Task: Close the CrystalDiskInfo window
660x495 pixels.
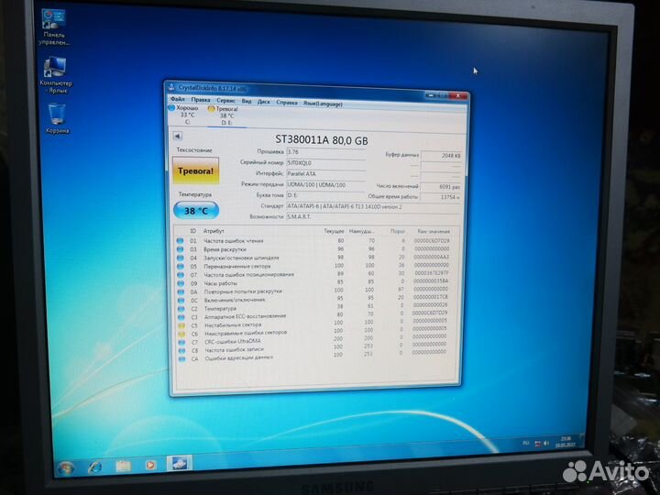Action: 458,96
